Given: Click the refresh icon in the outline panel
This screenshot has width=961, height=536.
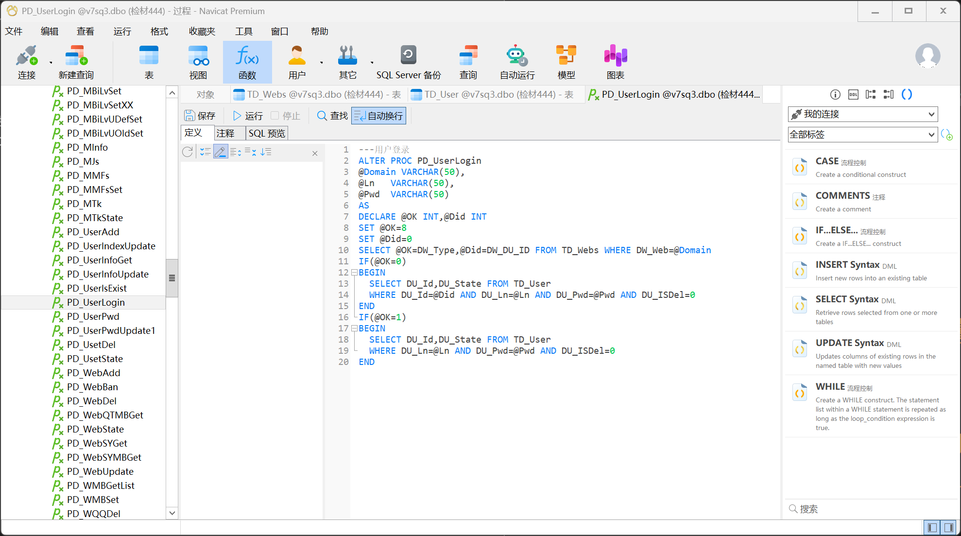Looking at the screenshot, I should point(188,152).
